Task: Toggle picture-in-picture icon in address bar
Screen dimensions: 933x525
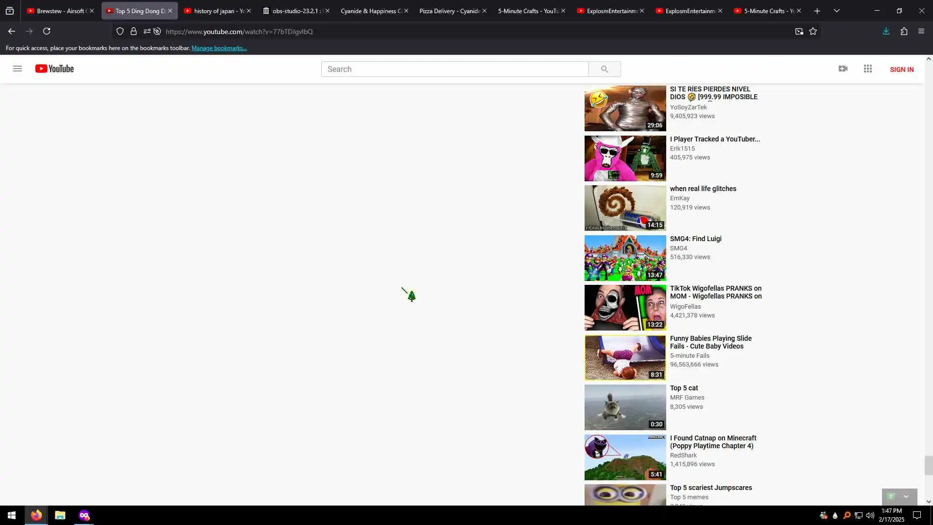Action: coord(799,31)
